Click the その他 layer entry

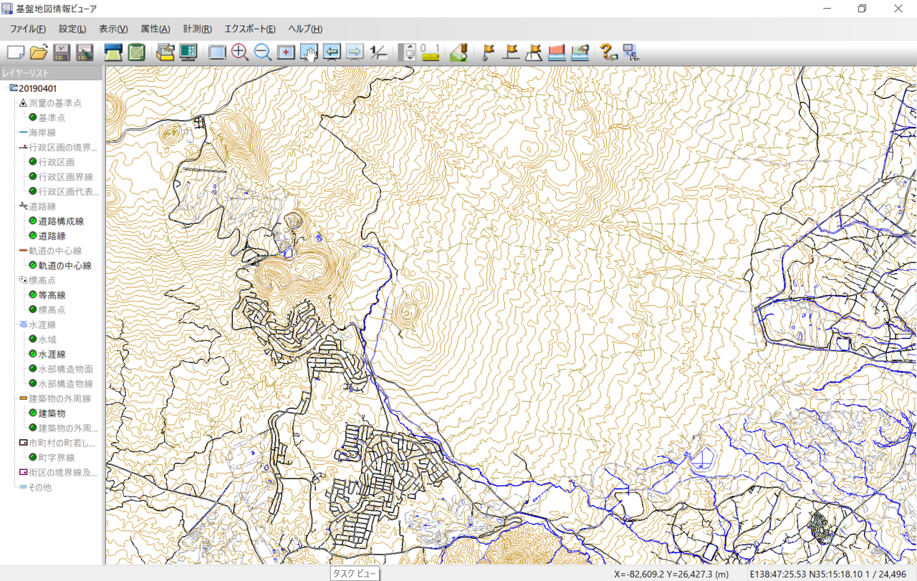tap(39, 487)
